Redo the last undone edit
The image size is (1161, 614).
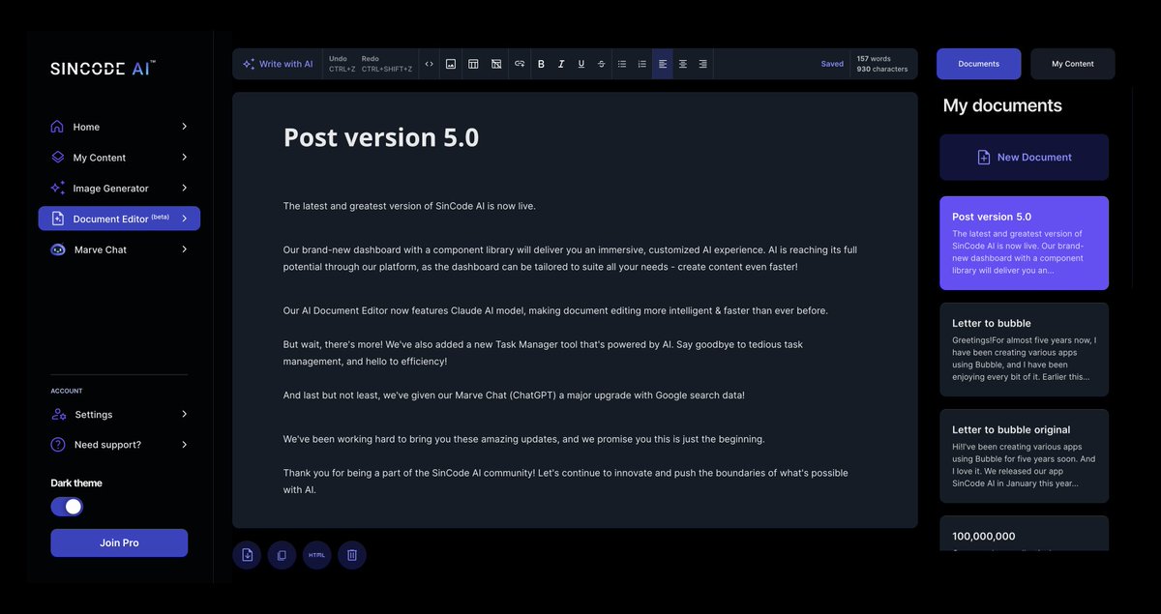click(x=387, y=64)
